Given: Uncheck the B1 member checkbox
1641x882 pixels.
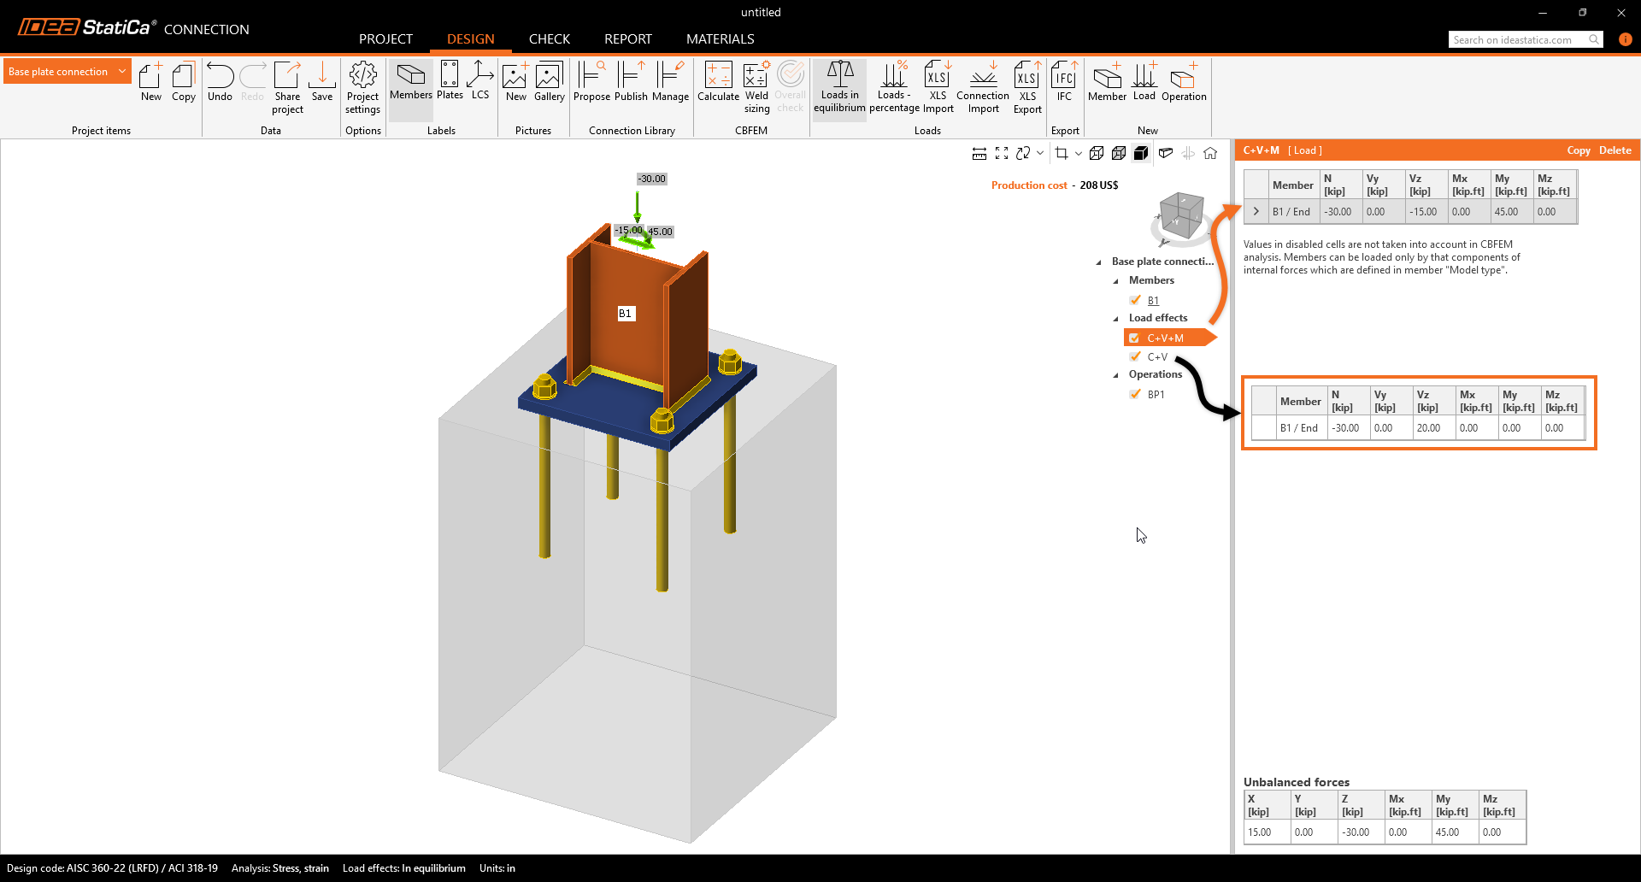Looking at the screenshot, I should (x=1135, y=300).
